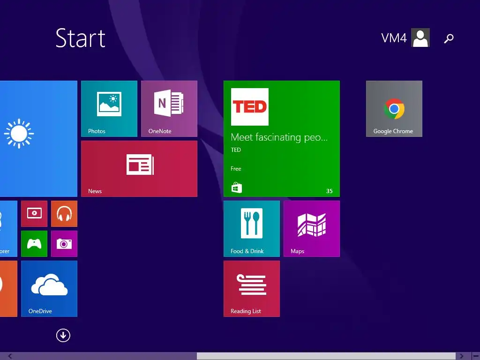Launch Google Chrome tile

point(394,109)
